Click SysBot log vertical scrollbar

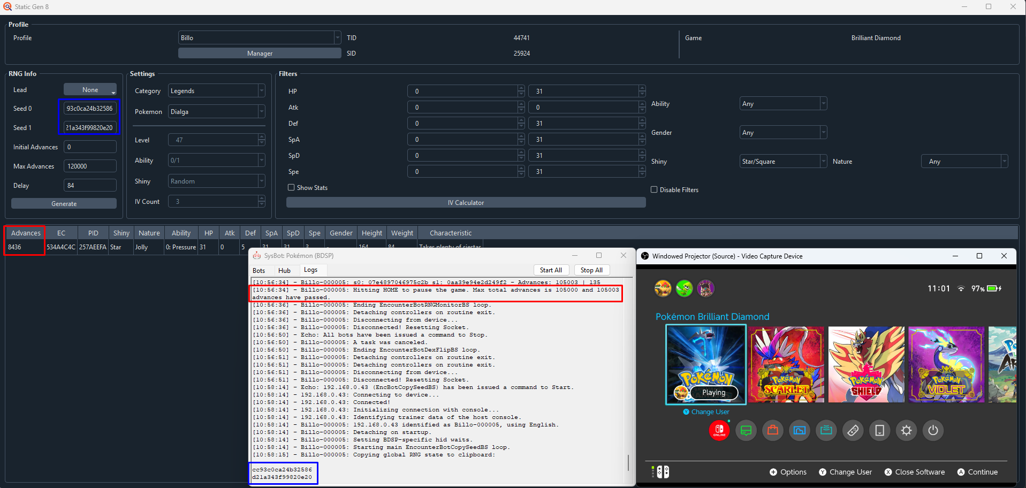628,462
